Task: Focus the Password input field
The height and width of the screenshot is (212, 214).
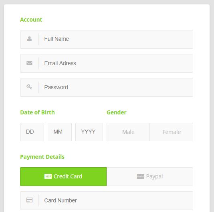Action: [x=107, y=87]
